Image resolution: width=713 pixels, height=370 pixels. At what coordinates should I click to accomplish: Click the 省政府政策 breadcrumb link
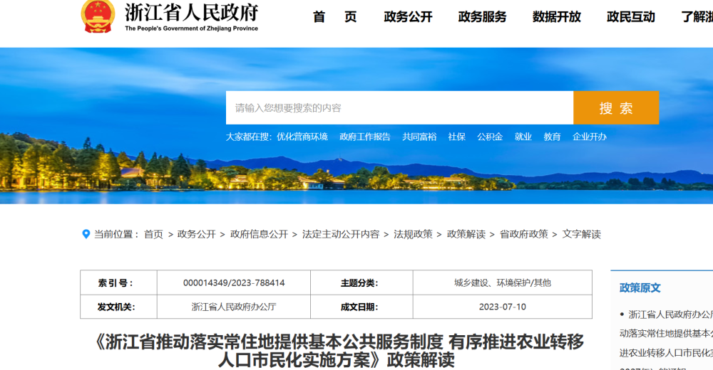pos(523,234)
